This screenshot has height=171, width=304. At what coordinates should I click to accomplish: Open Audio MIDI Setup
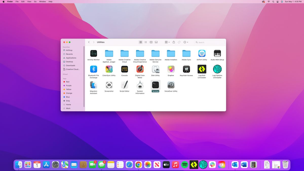coord(217,53)
